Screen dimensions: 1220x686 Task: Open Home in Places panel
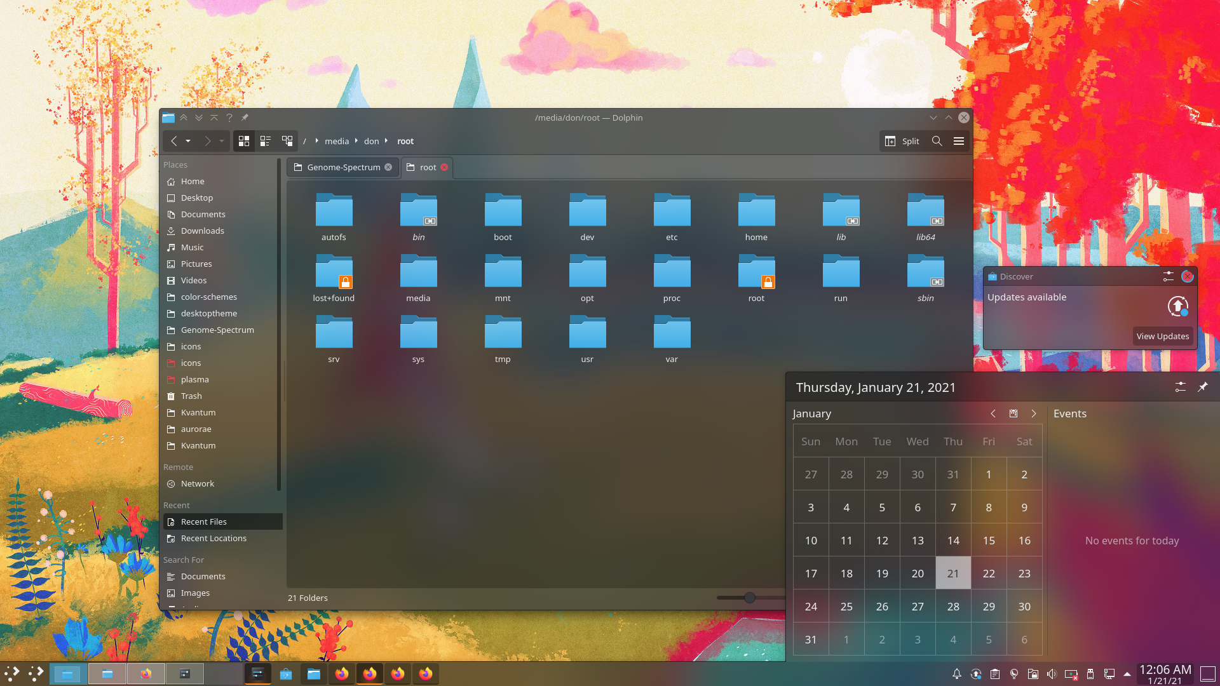point(220,181)
